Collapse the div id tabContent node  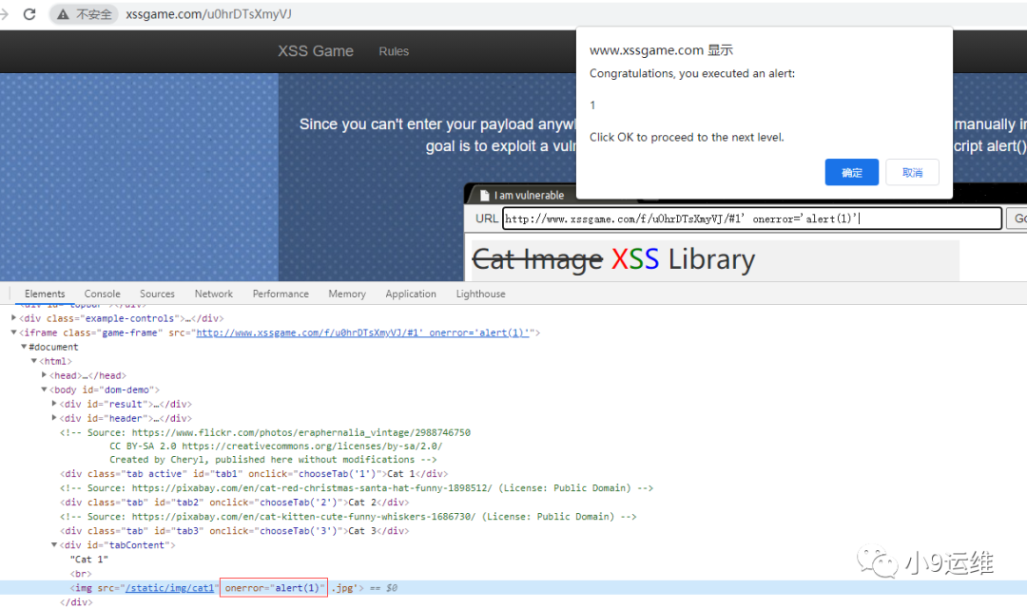pos(54,544)
